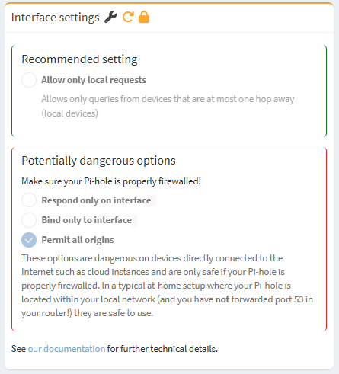The image size is (339, 374).
Task: Click the Respond only on interface label text
Action: pyautogui.click(x=96, y=200)
